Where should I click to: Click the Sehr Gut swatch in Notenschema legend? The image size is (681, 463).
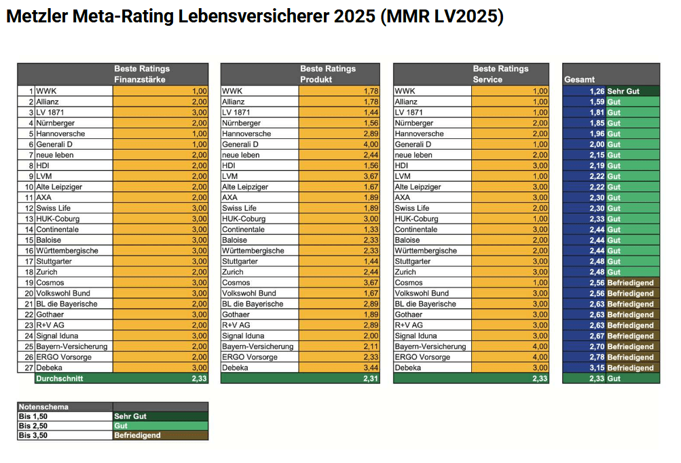pos(160,416)
